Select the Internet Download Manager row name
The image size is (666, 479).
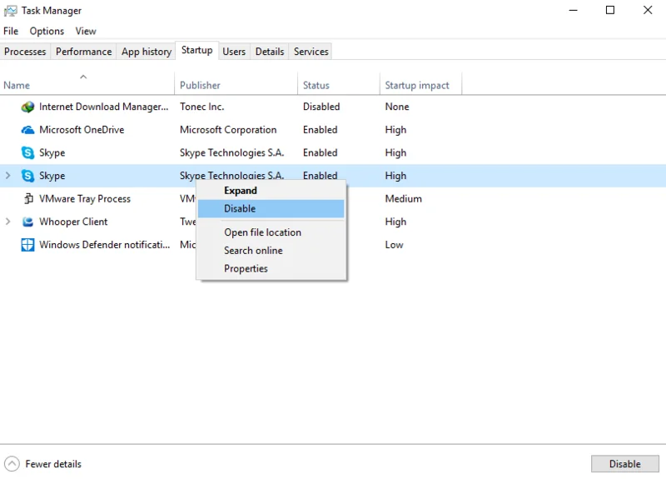coord(103,107)
